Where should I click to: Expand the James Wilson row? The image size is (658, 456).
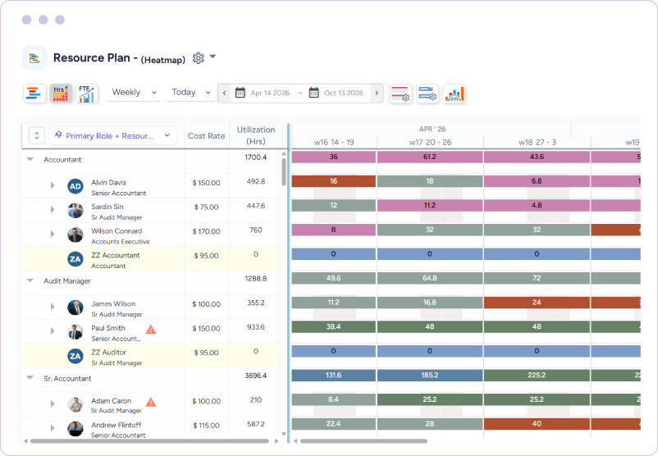[x=53, y=307]
